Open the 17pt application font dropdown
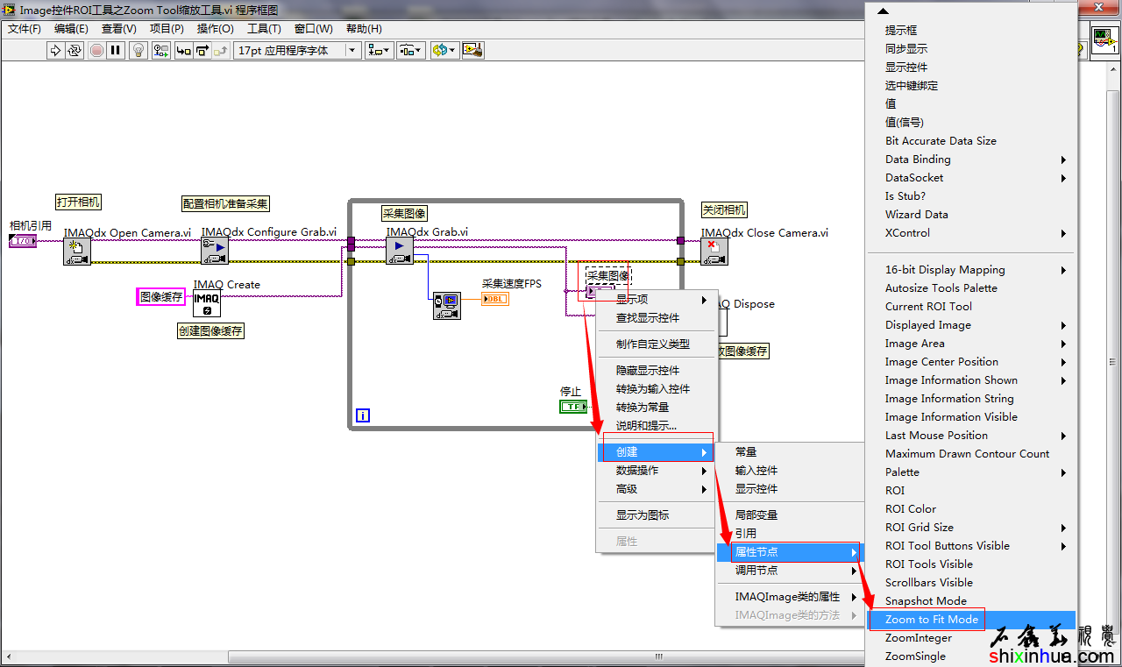The height and width of the screenshot is (667, 1122). click(298, 50)
